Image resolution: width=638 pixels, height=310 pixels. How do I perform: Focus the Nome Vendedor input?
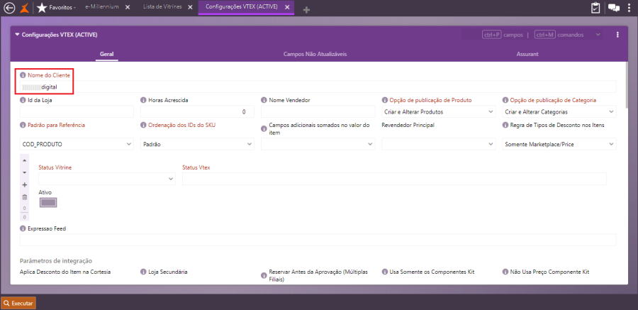[x=318, y=111]
